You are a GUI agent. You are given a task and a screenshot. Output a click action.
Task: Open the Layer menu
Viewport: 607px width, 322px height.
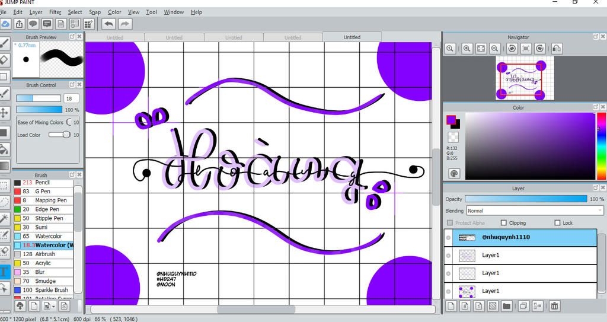36,12
